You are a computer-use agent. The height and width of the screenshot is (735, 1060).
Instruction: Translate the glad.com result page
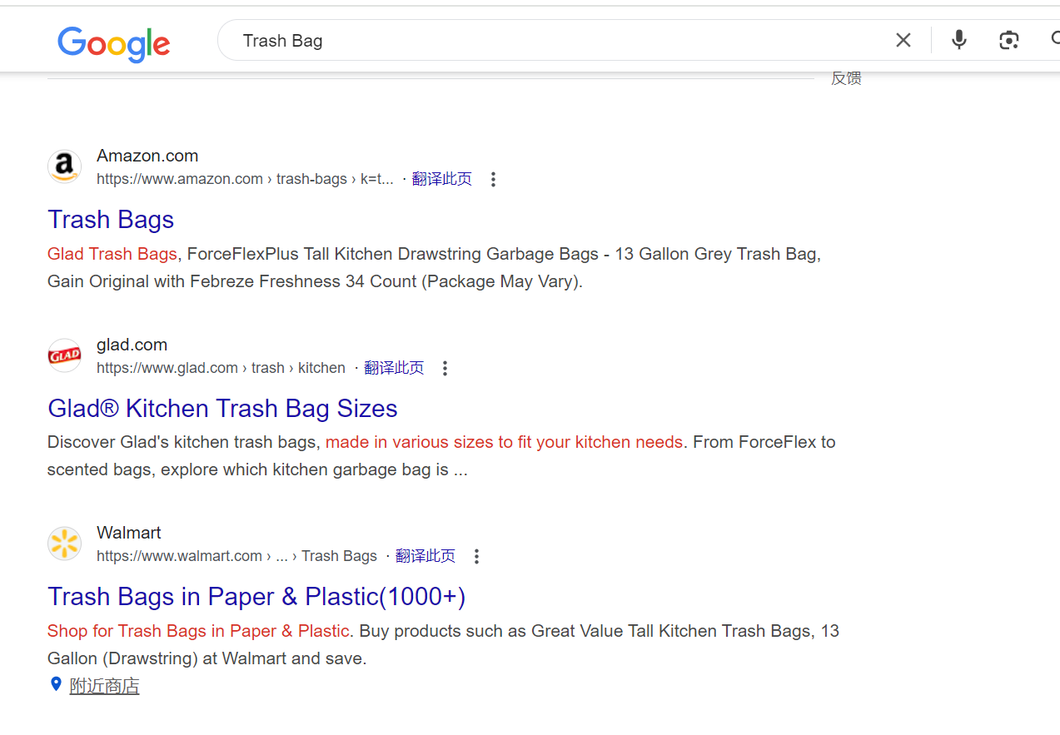(393, 368)
